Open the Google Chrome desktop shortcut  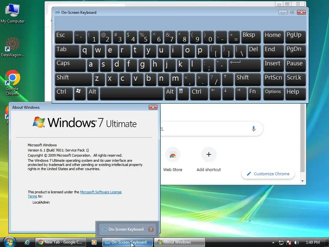[13, 83]
